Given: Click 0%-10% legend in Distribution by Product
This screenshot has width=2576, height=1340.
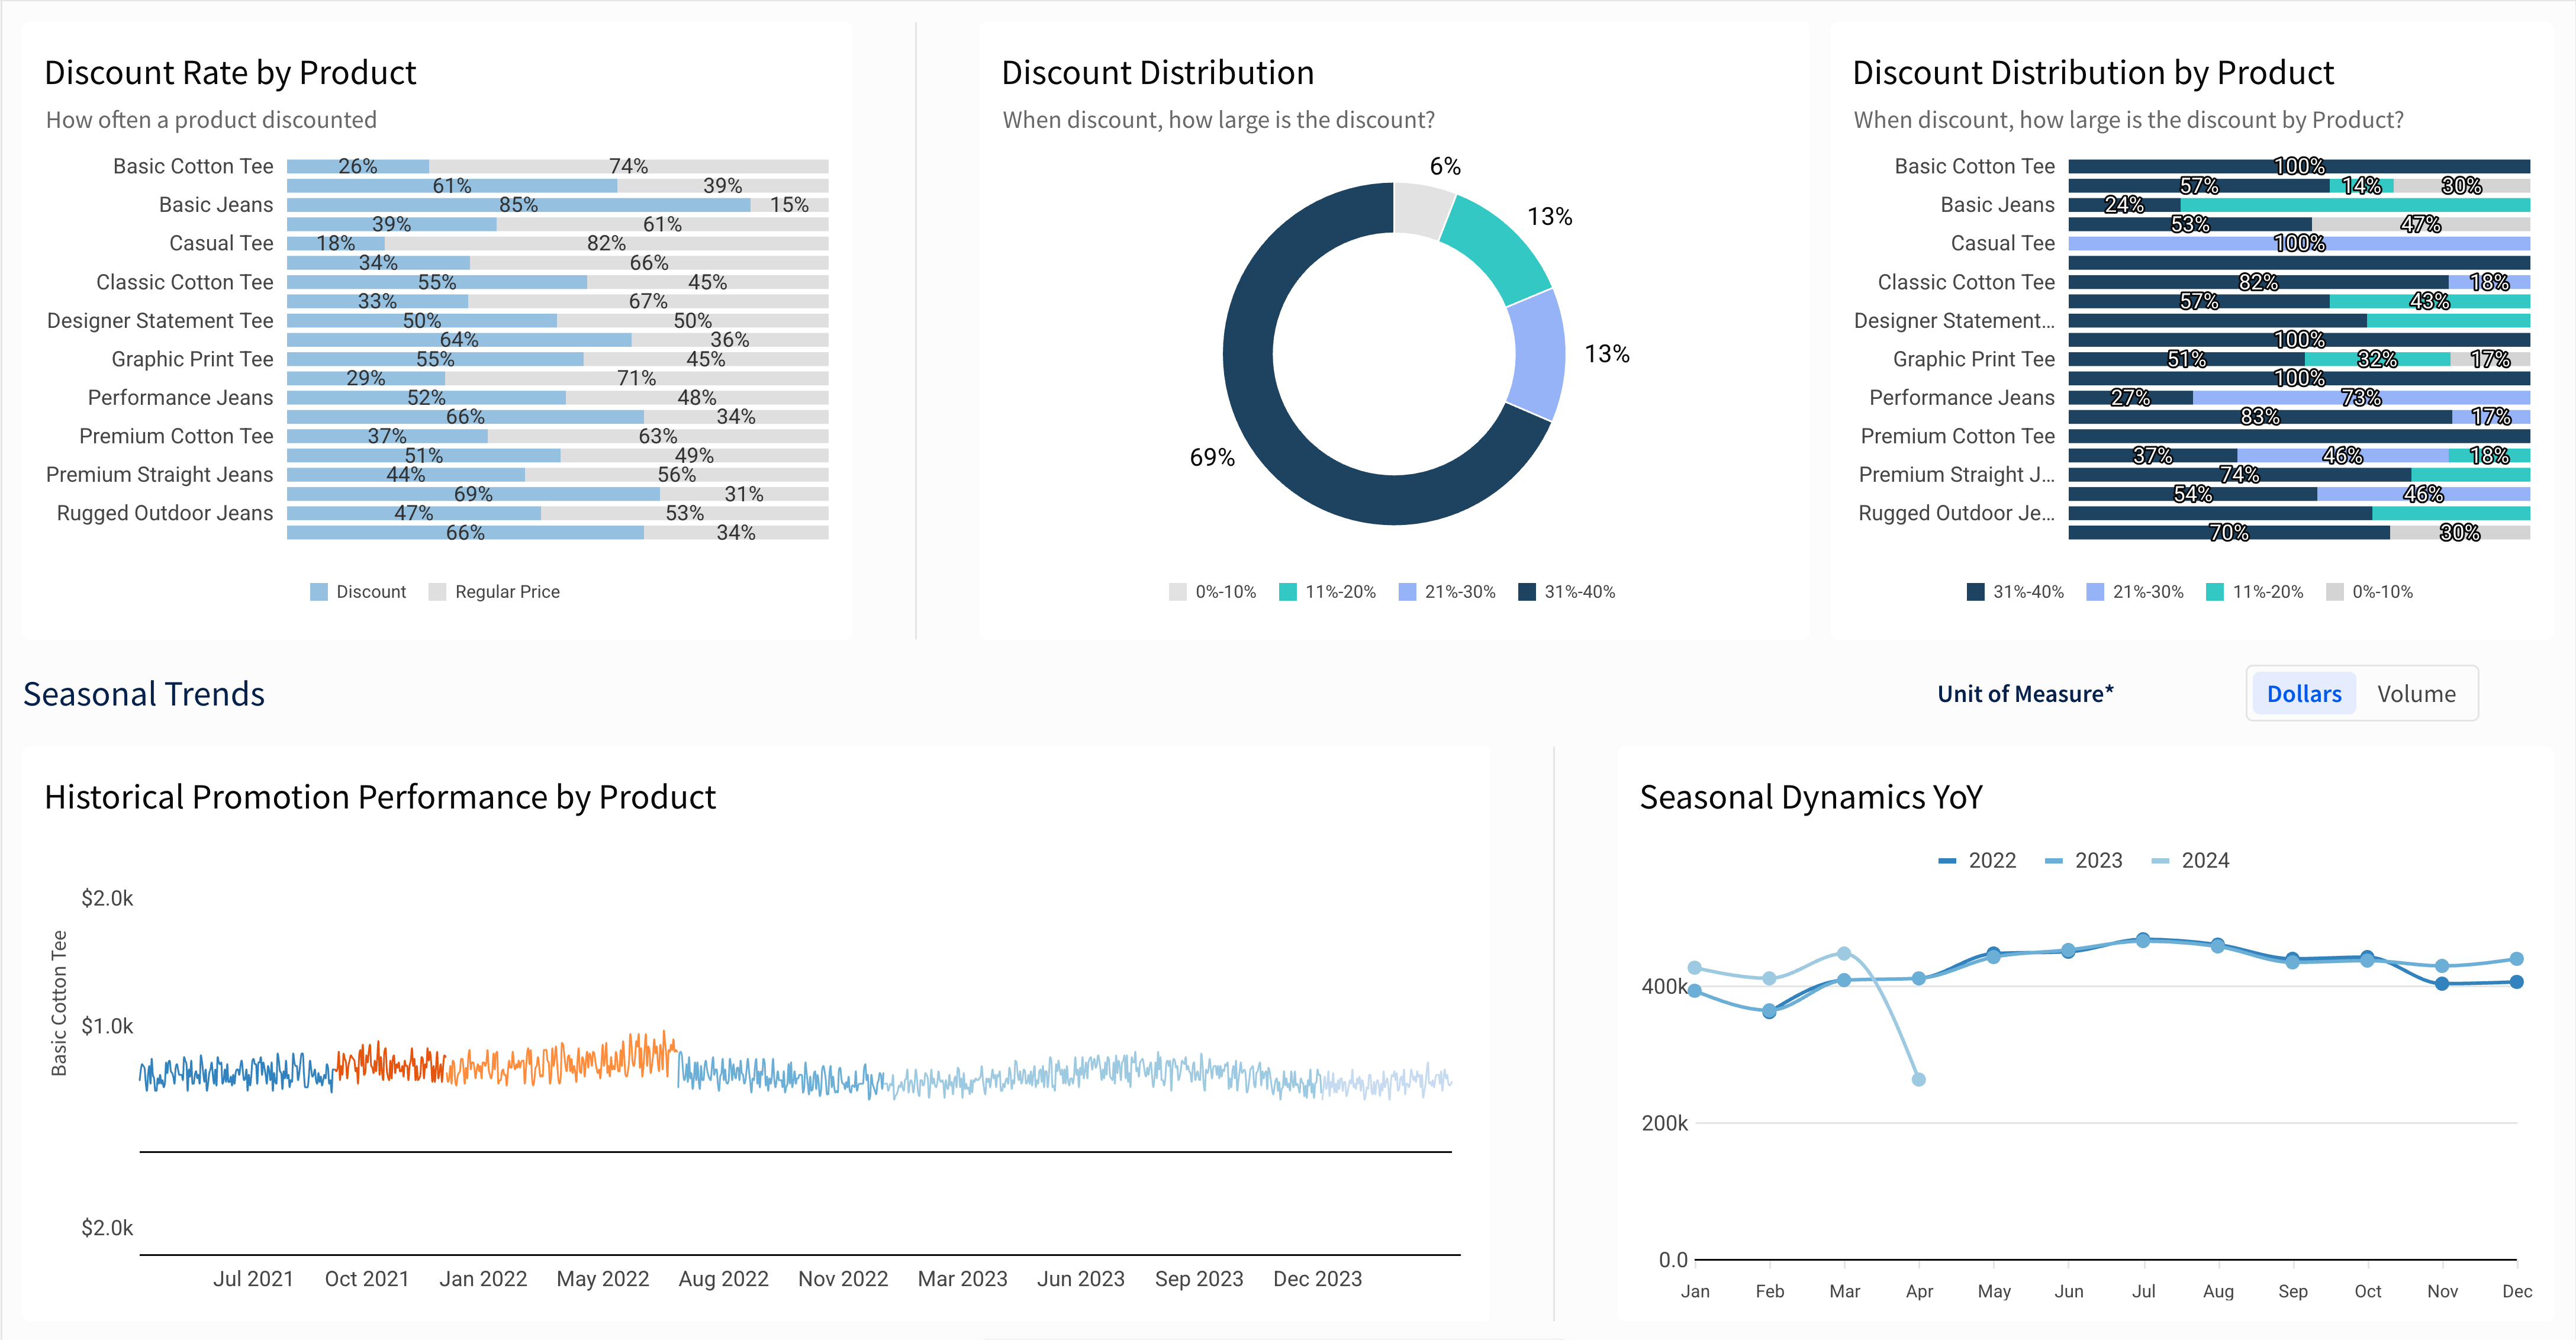Looking at the screenshot, I should (x=2381, y=592).
